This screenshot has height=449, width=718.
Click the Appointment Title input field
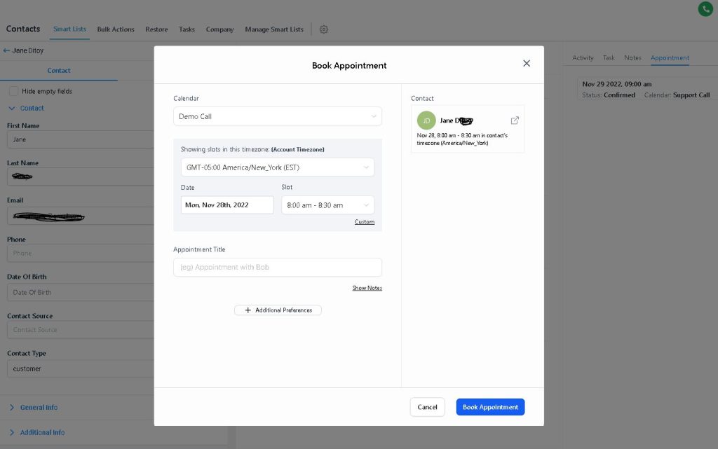(278, 267)
